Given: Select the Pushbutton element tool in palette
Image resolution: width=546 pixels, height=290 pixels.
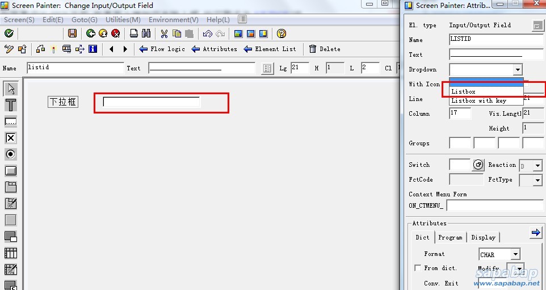Looking at the screenshot, I should [10, 171].
